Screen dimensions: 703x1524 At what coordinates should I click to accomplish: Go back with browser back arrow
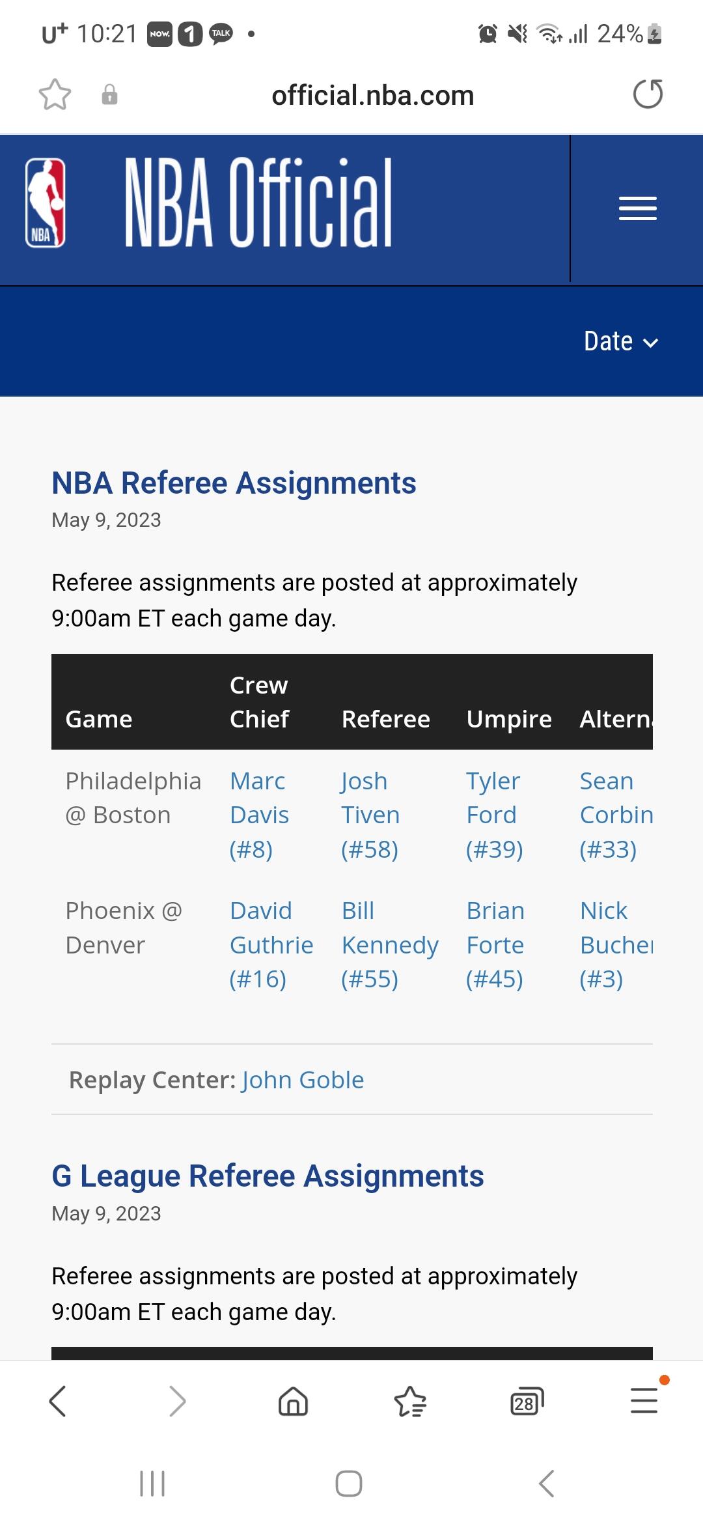[58, 1401]
